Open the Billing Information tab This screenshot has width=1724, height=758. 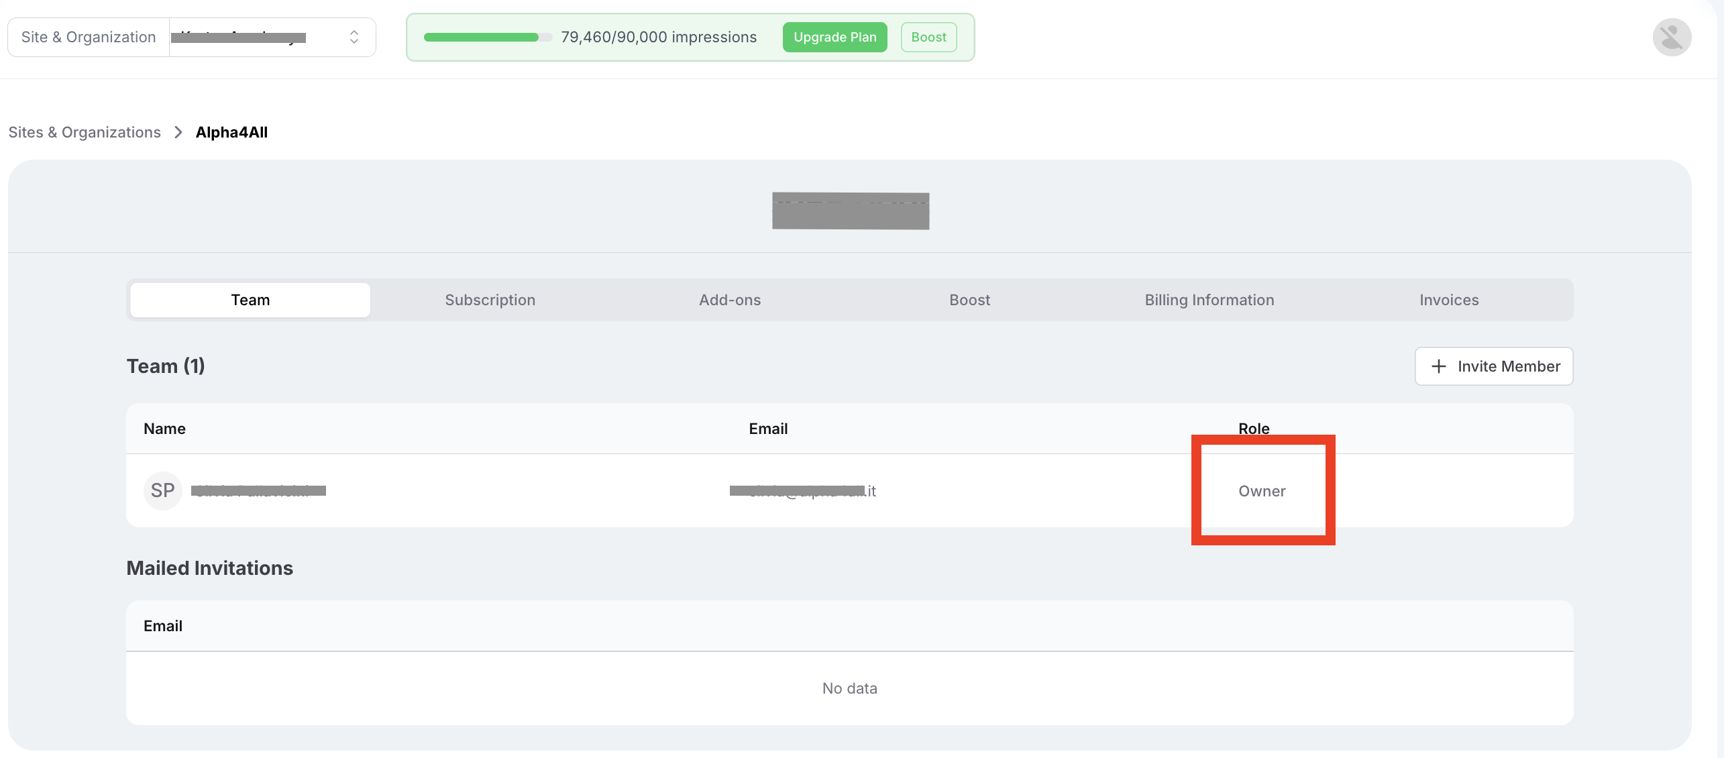(1209, 300)
